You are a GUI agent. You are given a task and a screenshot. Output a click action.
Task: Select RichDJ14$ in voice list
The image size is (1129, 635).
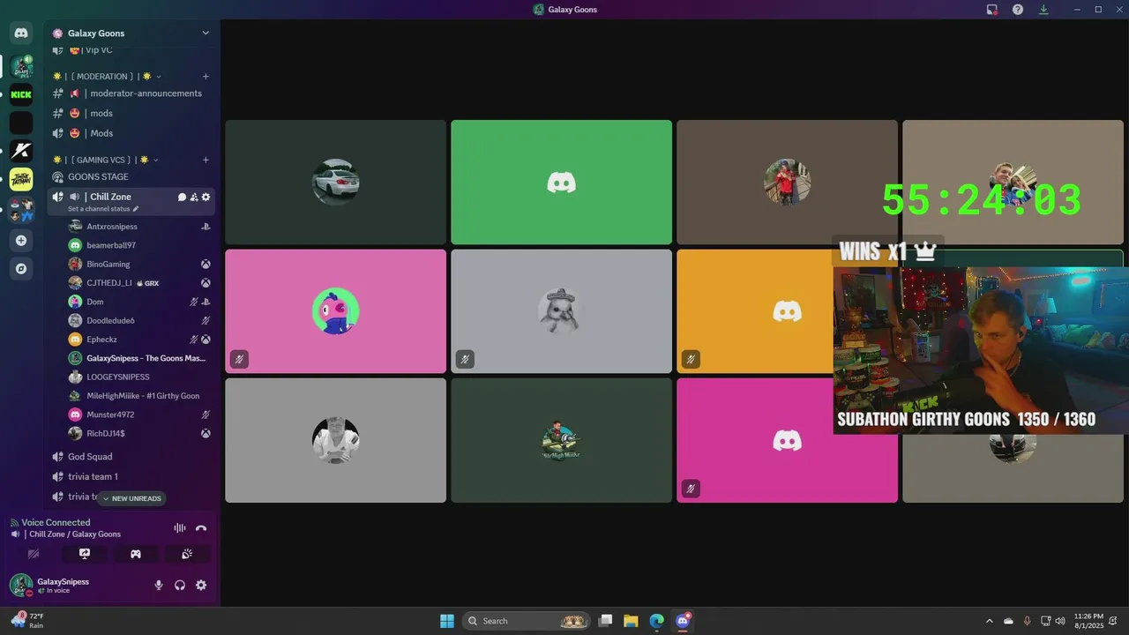140,433
